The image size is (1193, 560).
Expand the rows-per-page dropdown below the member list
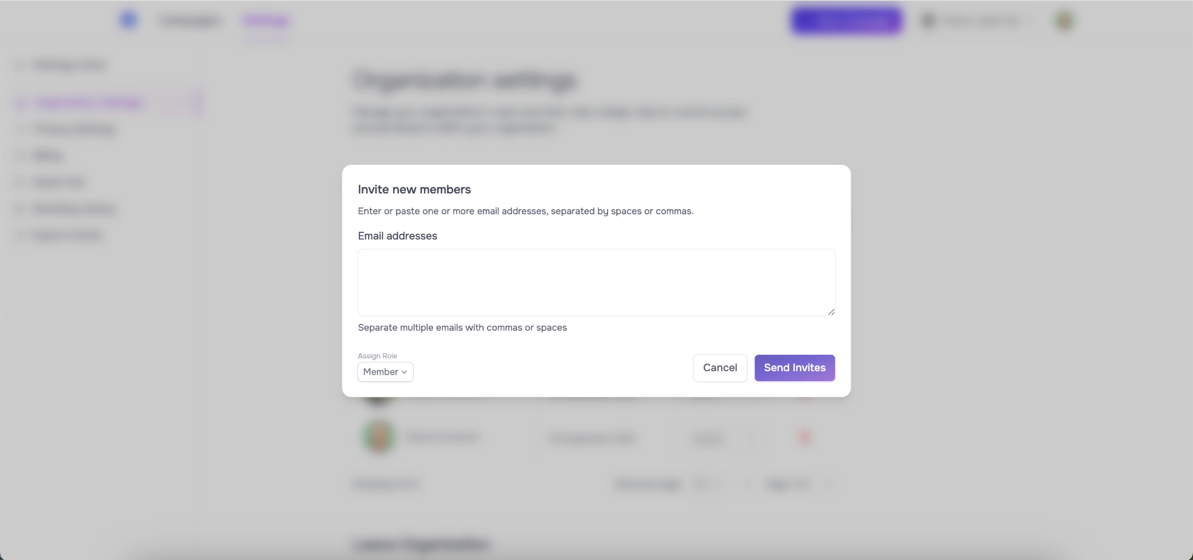707,484
